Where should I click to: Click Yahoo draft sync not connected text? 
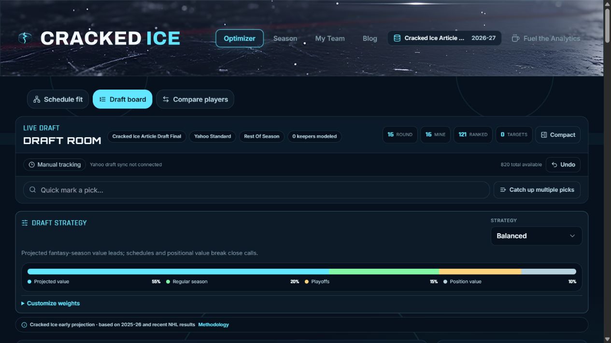point(126,165)
